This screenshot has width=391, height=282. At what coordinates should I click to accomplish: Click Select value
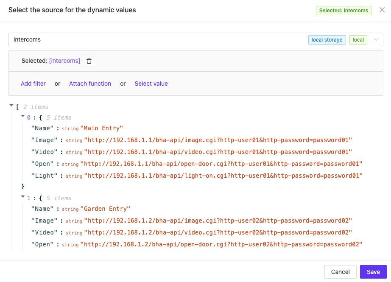[151, 84]
